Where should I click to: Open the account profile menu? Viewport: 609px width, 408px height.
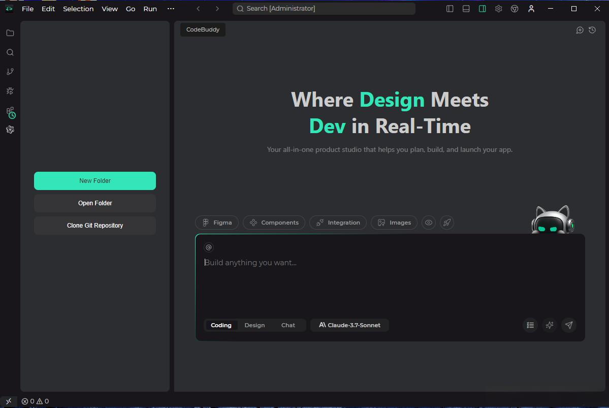pos(531,9)
